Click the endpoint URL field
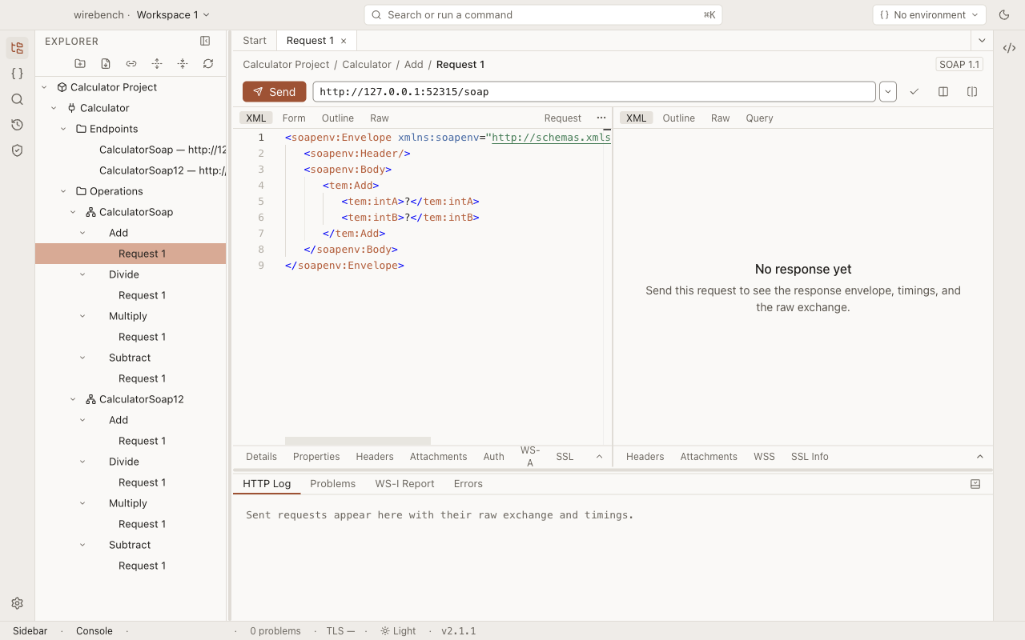Screen dimensions: 1025x640 [x=594, y=92]
